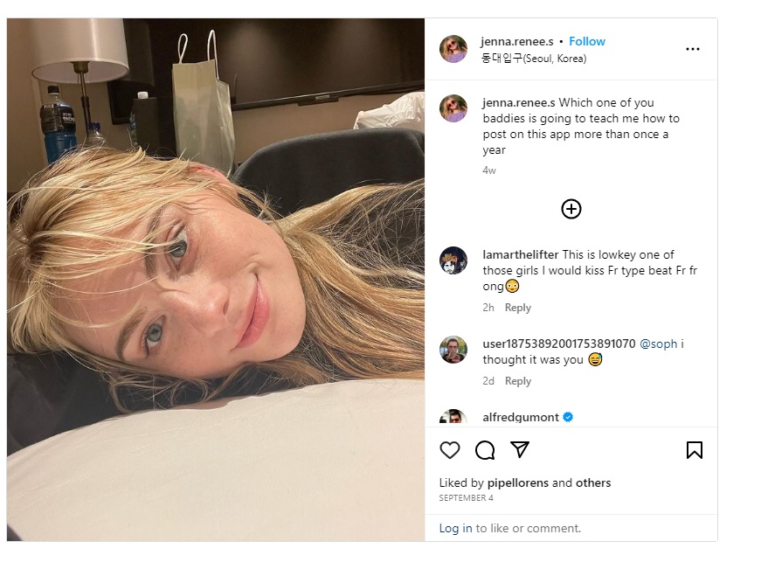Open Seoul, Korea location tag
The width and height of the screenshot is (761, 576).
(x=533, y=59)
